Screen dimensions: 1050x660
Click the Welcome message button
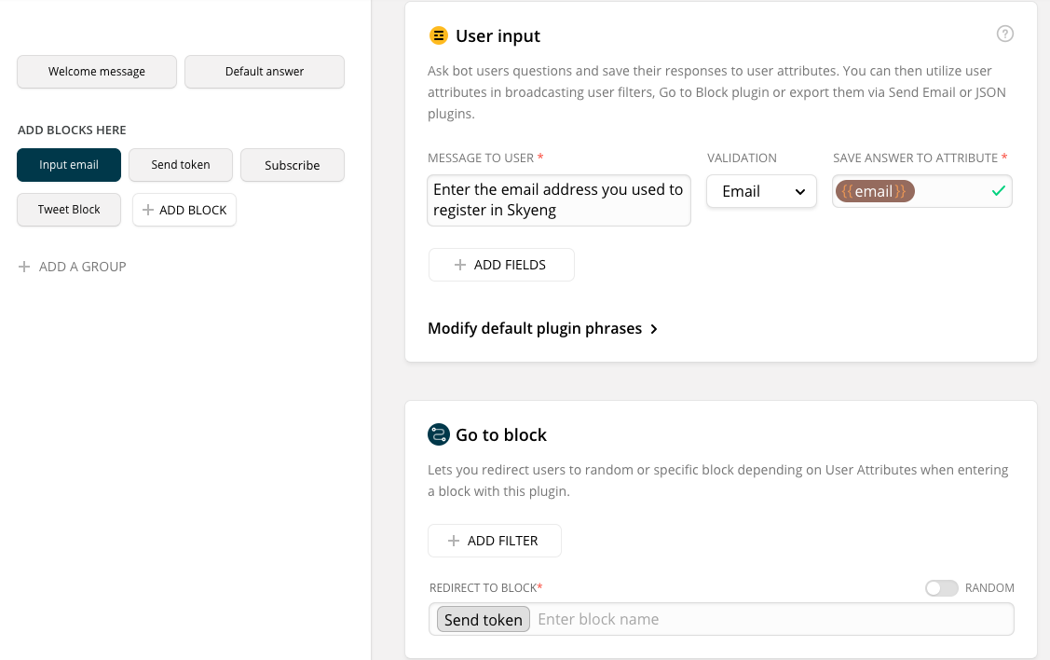pos(97,72)
